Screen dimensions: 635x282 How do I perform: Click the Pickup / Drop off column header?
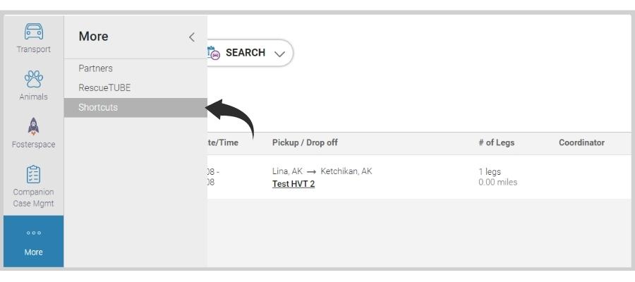point(305,142)
